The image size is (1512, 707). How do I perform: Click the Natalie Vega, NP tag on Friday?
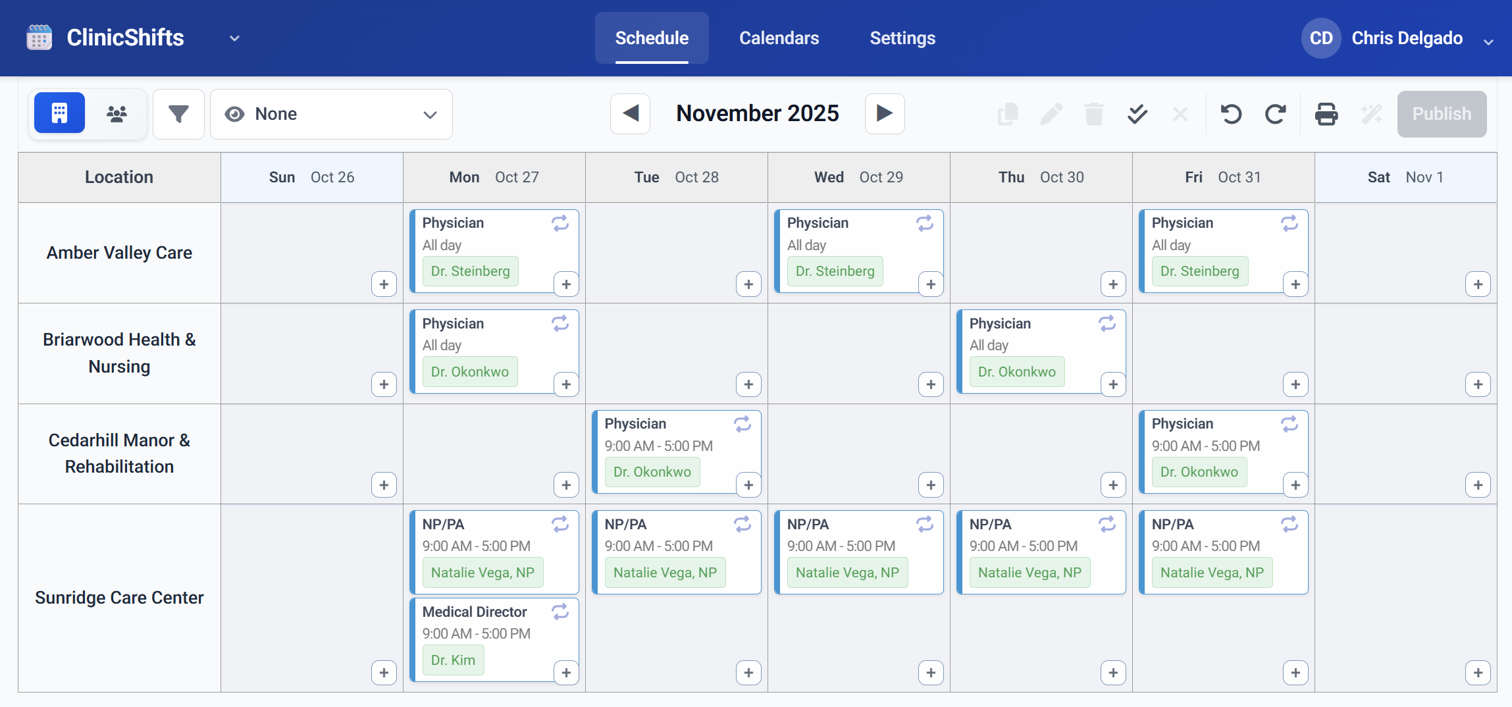click(x=1212, y=573)
